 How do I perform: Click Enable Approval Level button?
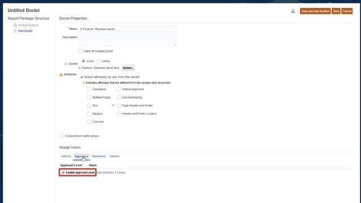[78, 173]
